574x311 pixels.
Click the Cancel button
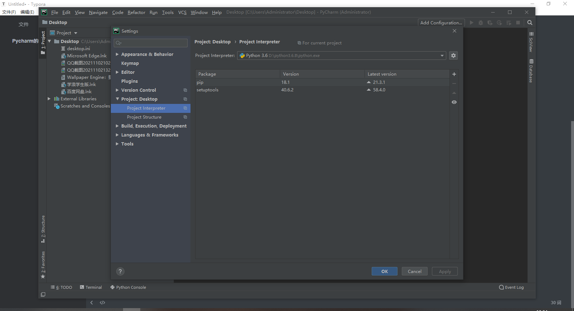tap(415, 271)
